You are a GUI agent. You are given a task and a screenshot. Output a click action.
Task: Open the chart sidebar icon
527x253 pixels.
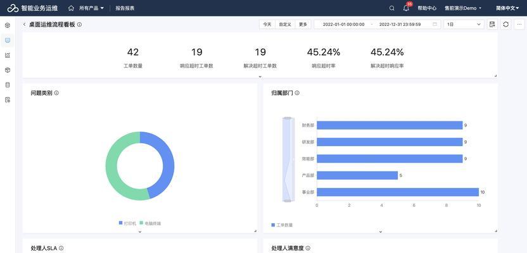(8, 55)
